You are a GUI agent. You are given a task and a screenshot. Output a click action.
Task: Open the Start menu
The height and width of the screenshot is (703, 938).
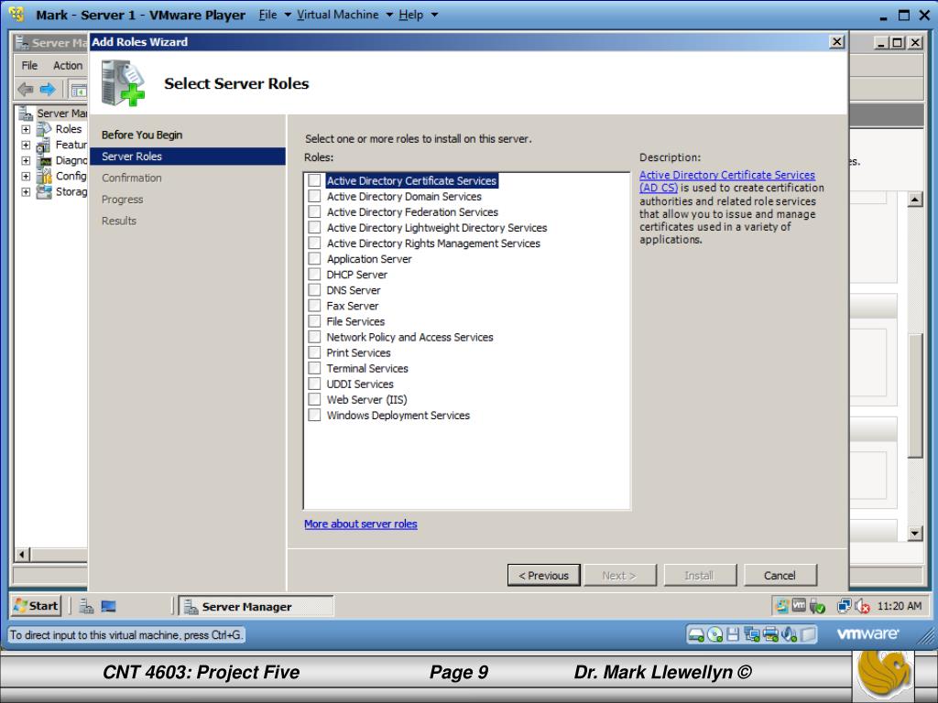pos(36,606)
